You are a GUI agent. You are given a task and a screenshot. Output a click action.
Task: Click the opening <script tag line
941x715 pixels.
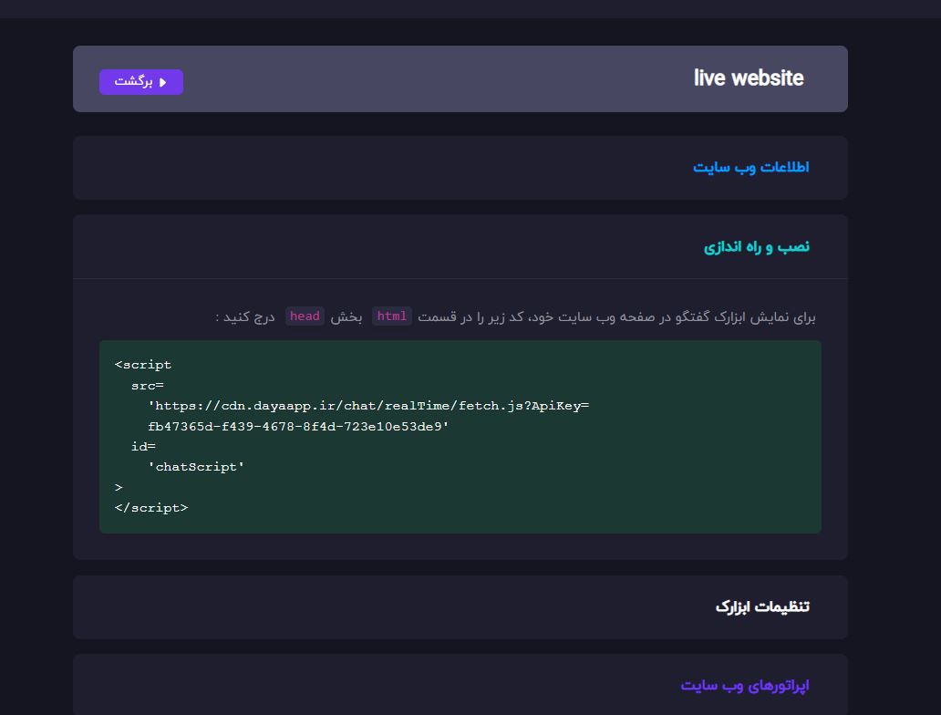point(143,365)
